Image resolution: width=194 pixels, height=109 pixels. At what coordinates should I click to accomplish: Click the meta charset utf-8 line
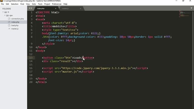coord(59,23)
